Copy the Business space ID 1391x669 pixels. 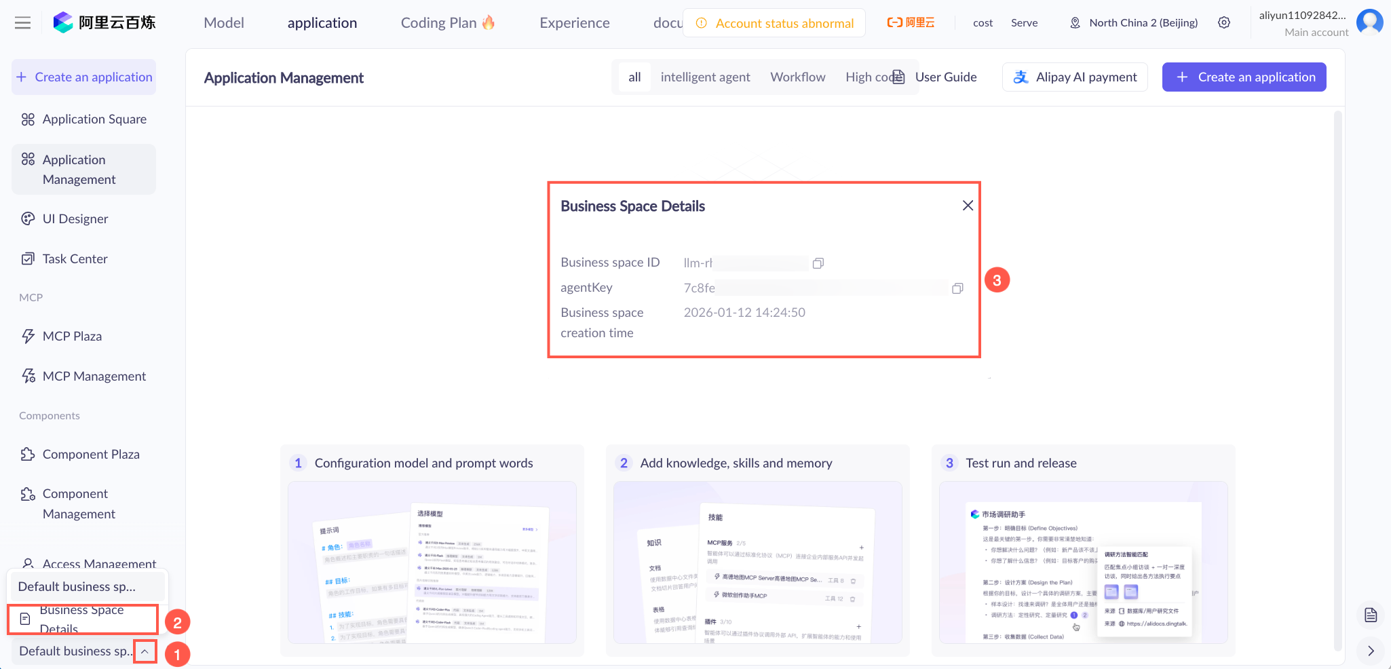(818, 263)
